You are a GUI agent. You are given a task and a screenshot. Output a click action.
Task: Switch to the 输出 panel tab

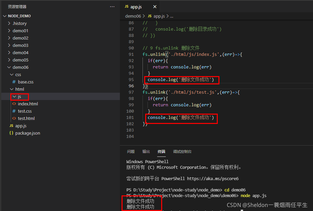[x=146, y=152]
